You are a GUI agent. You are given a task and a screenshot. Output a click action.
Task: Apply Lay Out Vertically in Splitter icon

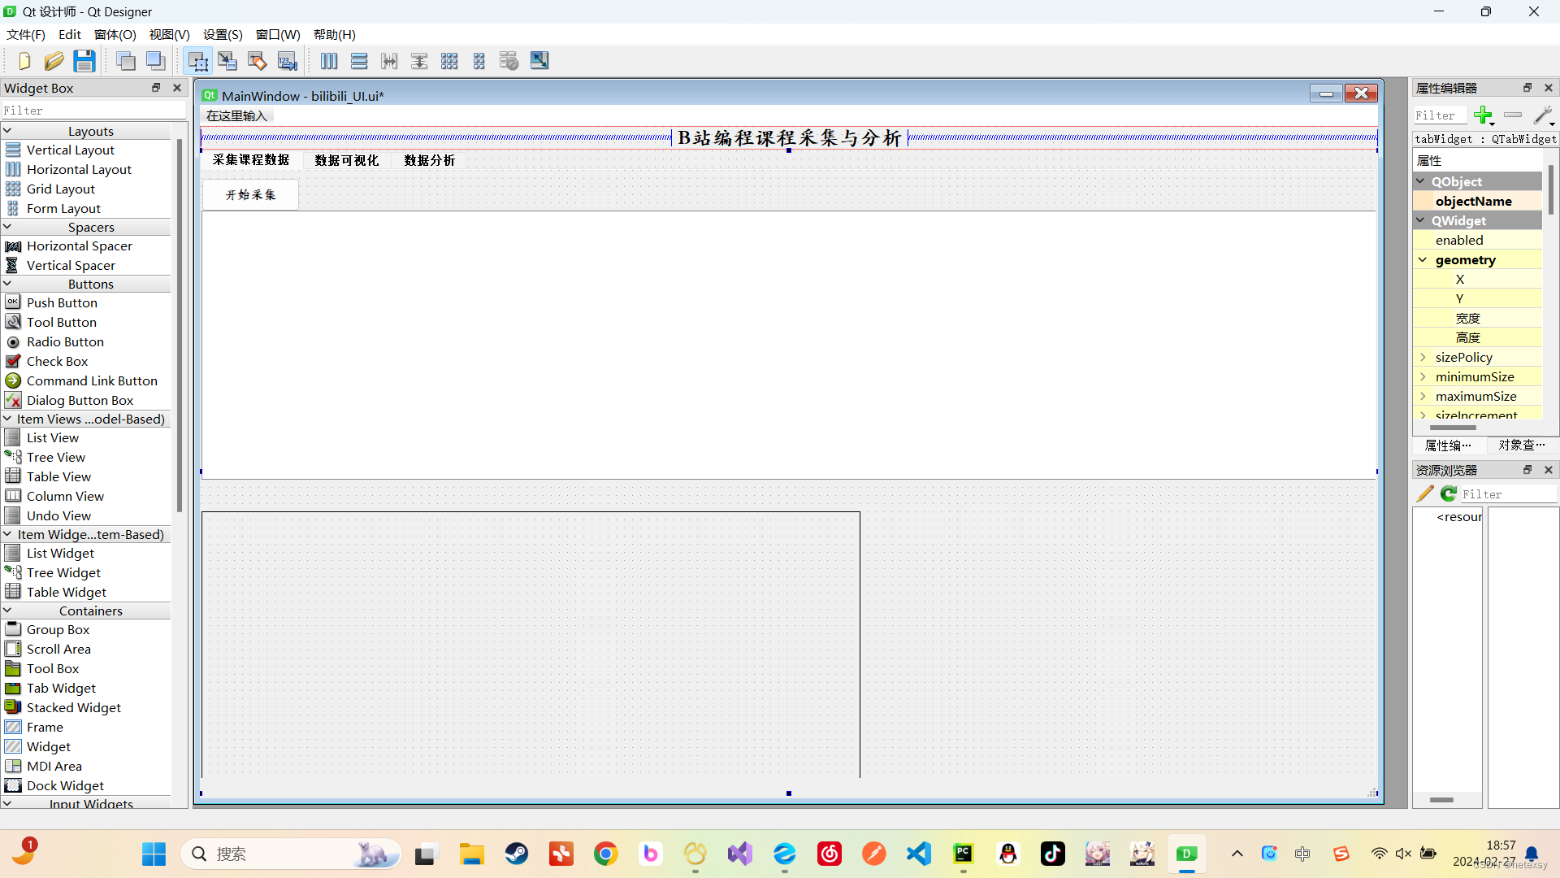coord(419,61)
